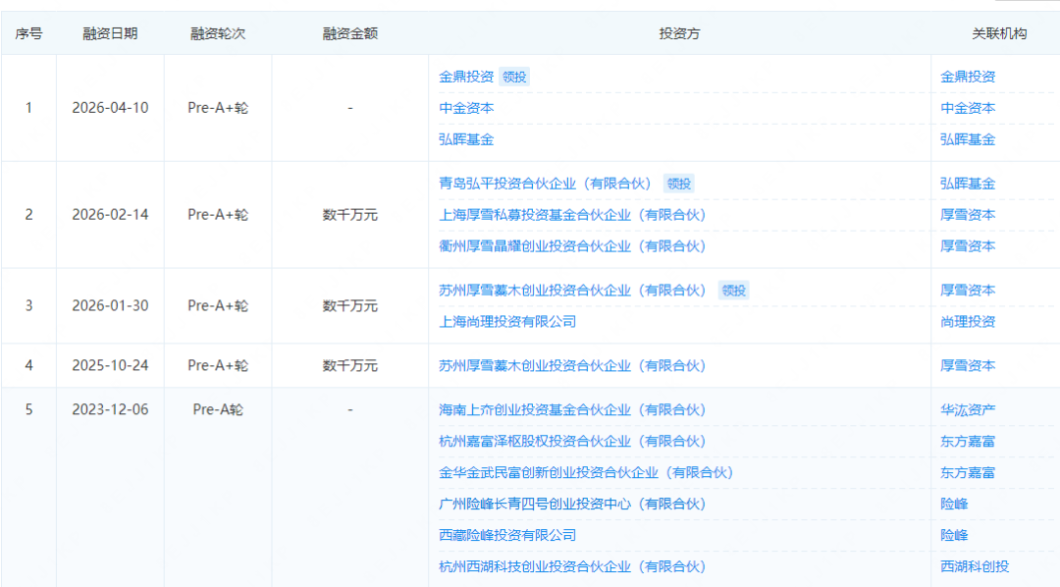
Task: Click 领投 badge beside 金鼎投资
Action: click(x=514, y=77)
